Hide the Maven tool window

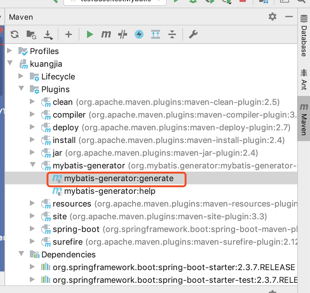pos(289,17)
